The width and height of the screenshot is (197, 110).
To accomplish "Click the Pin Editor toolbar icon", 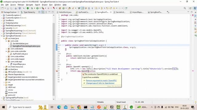I will (126, 8).
